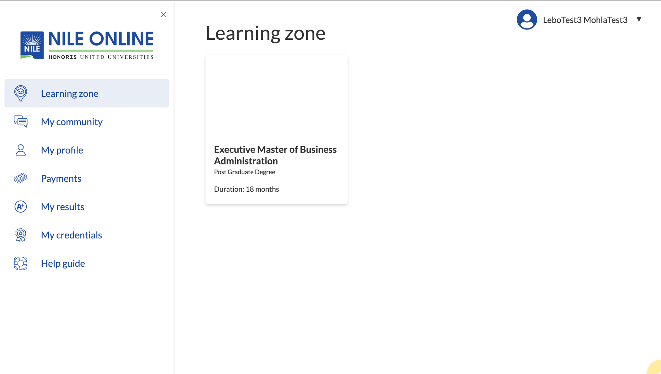Click the Payments banknotes icon
The width and height of the screenshot is (661, 374).
21,178
